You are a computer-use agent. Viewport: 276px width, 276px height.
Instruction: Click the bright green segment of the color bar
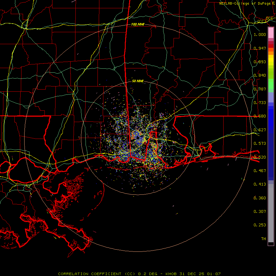click(x=271, y=84)
